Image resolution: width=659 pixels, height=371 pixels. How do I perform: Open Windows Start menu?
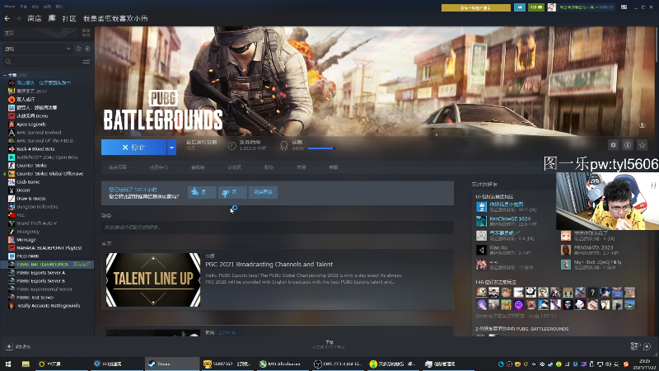[8, 364]
